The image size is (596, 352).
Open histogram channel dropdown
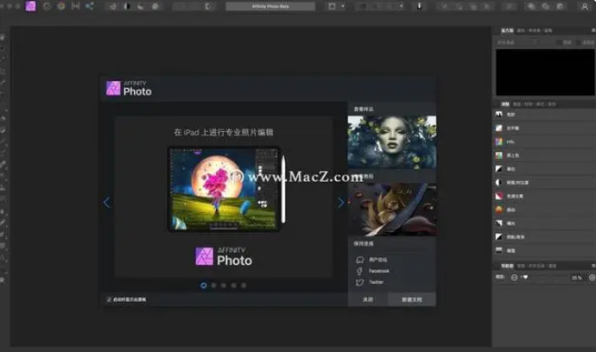(x=517, y=42)
